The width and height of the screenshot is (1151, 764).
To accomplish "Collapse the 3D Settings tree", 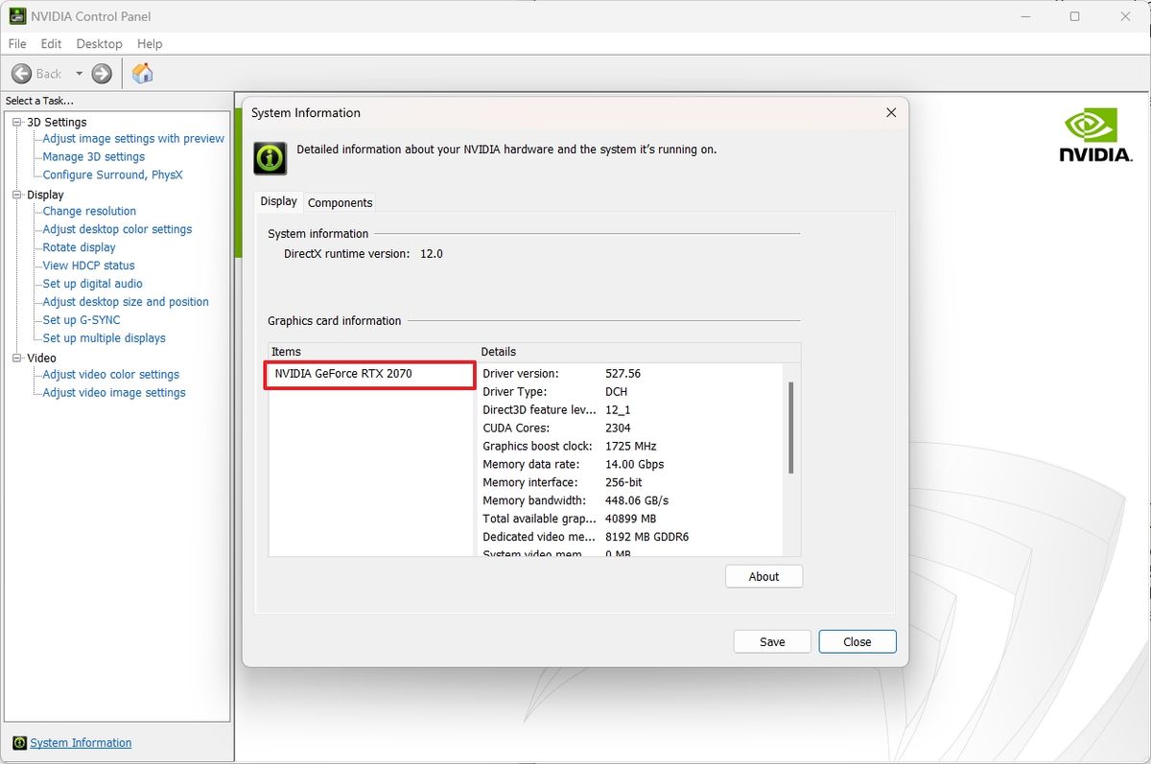I will tap(15, 122).
